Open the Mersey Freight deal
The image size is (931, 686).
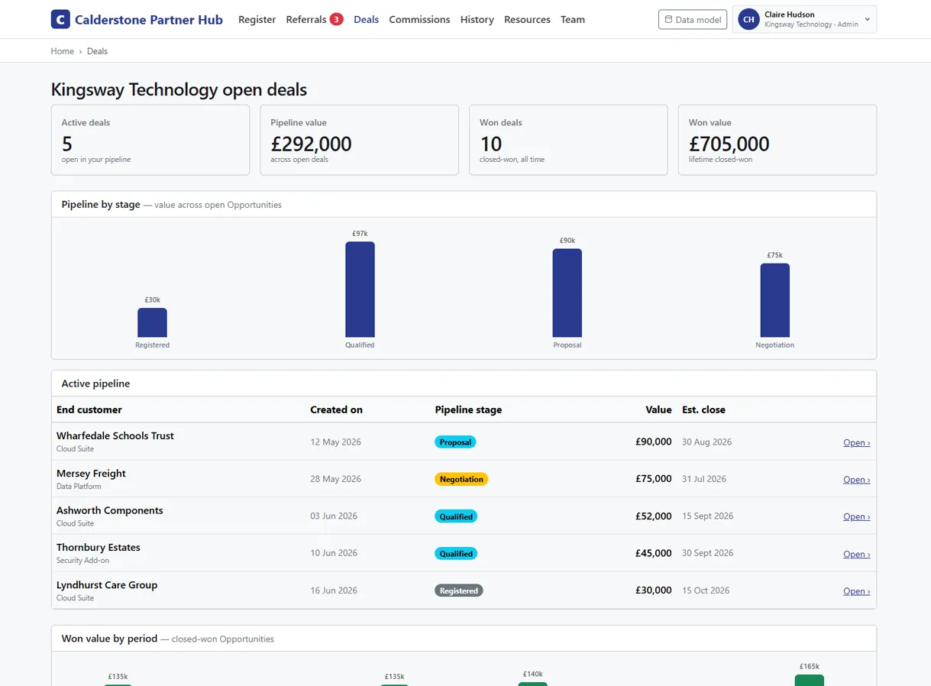tap(856, 480)
